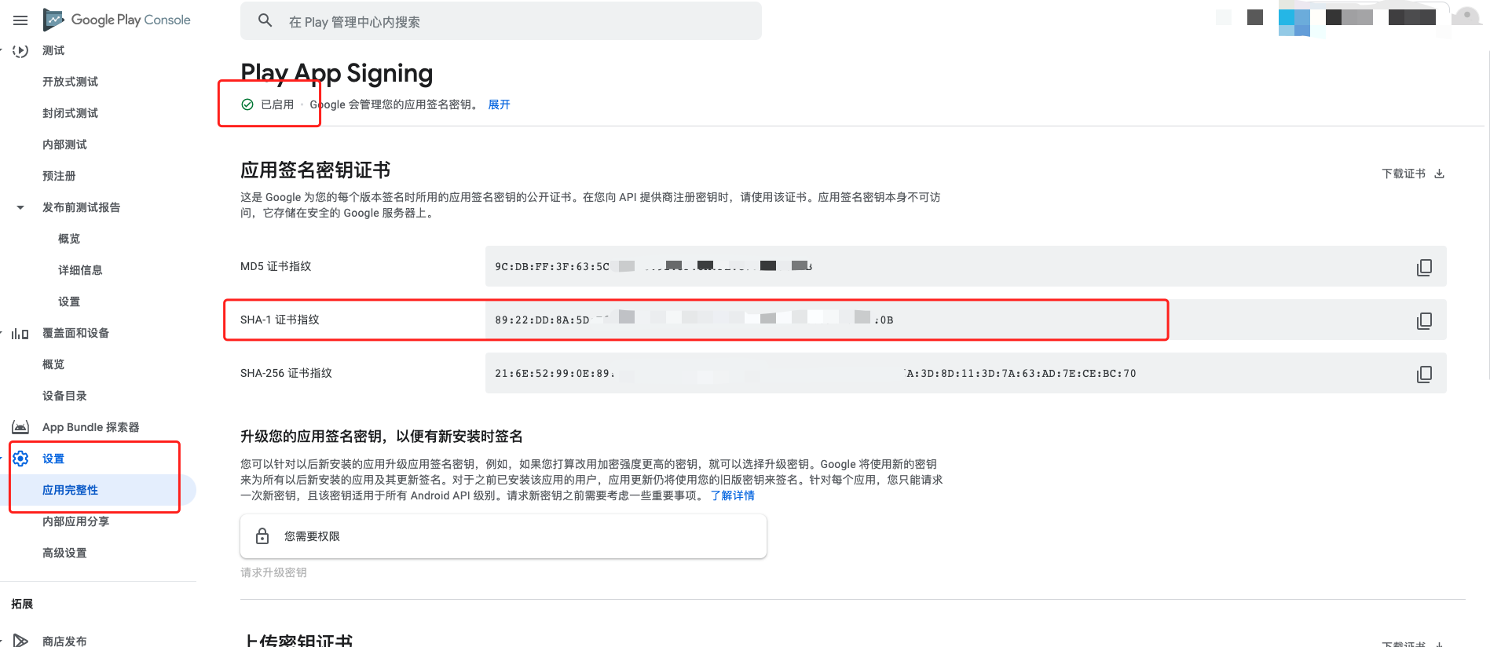Screen dimensions: 1490x647
Task: Open 详细信息 in sidebar
Action: pos(80,270)
